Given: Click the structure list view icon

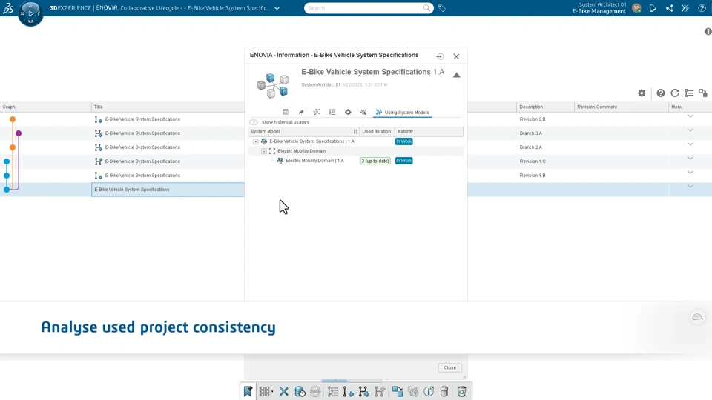Looking at the screenshot, I should click(x=689, y=93).
